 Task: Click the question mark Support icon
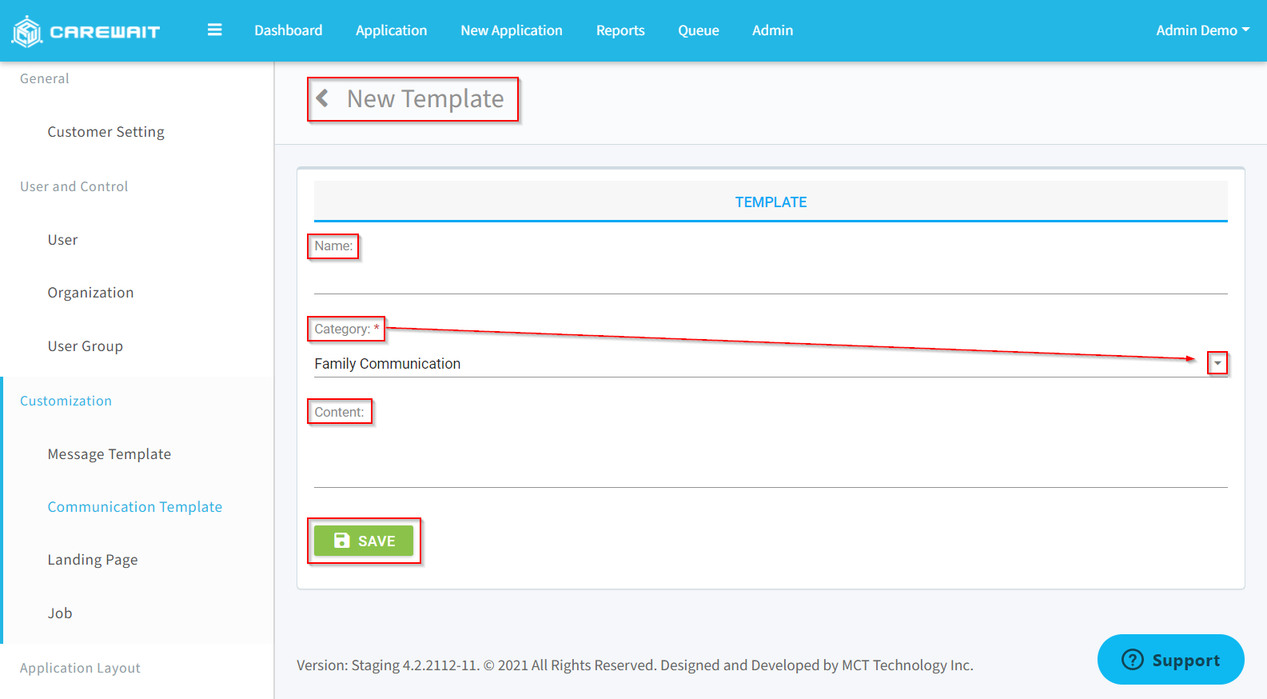[1133, 660]
